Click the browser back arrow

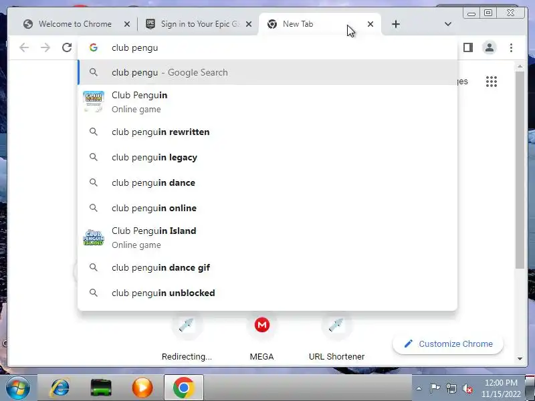(x=24, y=47)
